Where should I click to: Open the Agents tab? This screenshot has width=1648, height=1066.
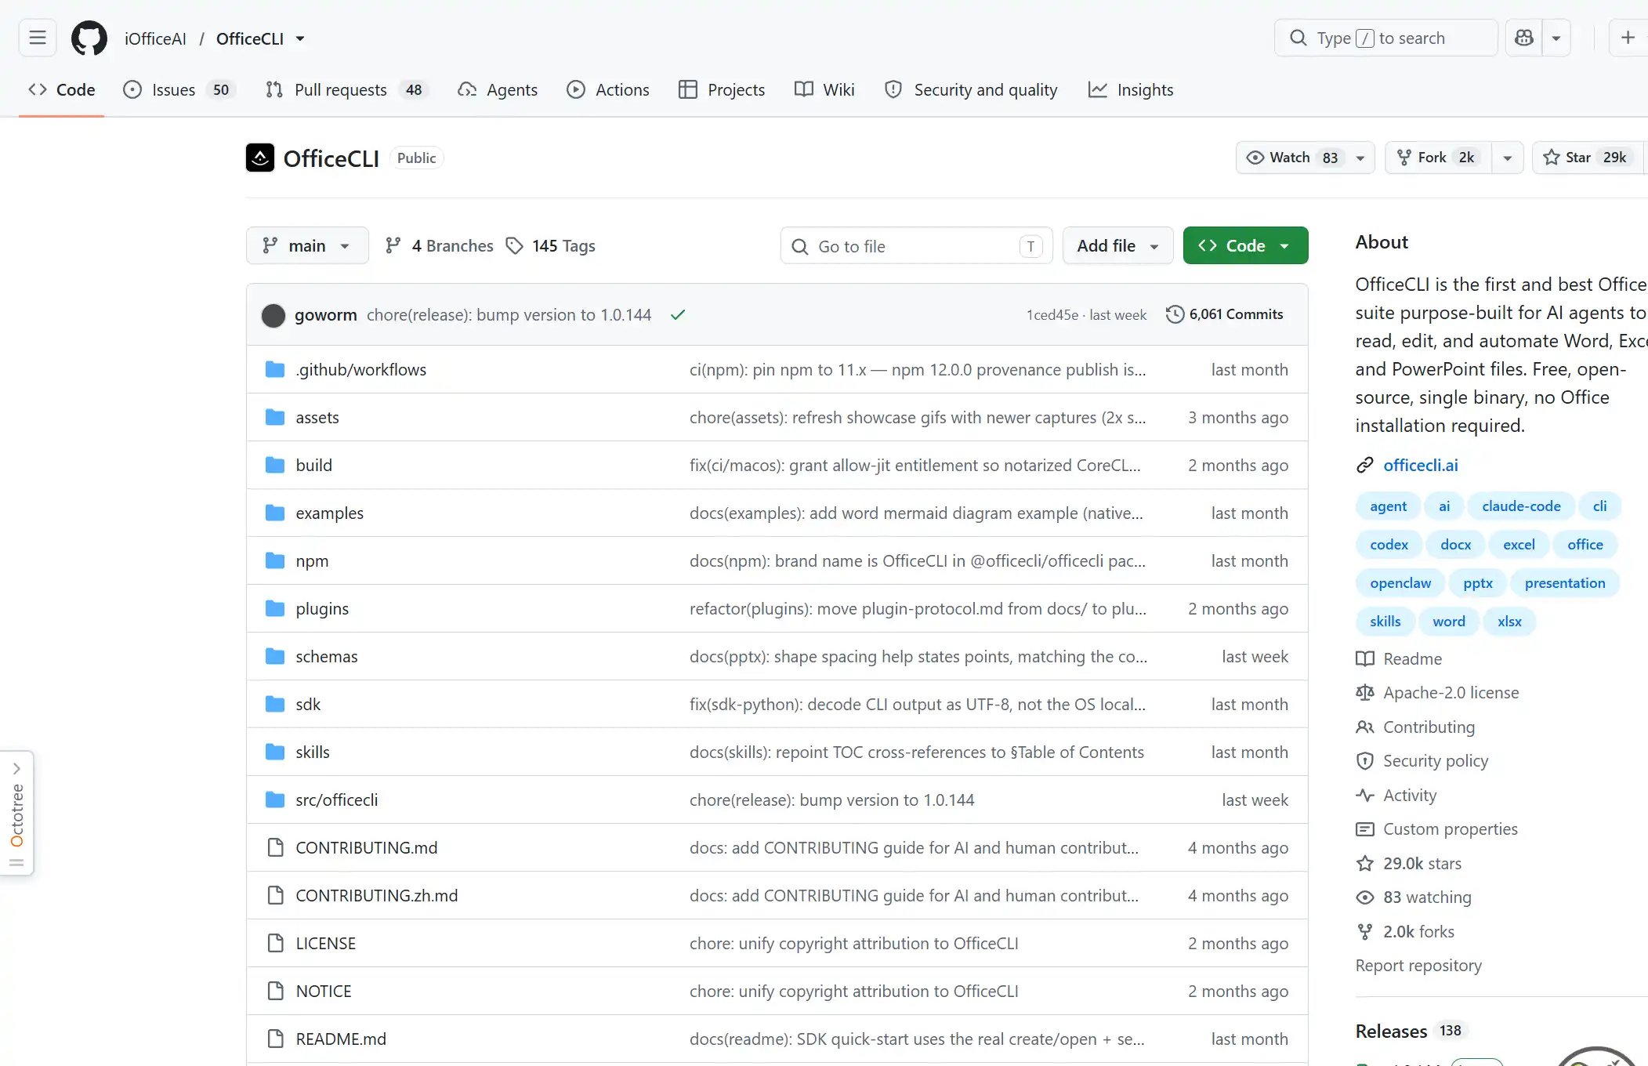coord(498,89)
